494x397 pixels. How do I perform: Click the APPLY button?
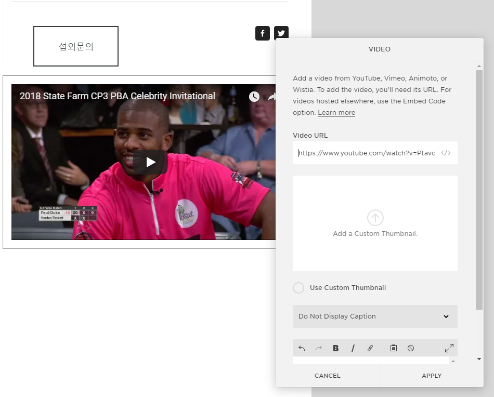click(432, 376)
